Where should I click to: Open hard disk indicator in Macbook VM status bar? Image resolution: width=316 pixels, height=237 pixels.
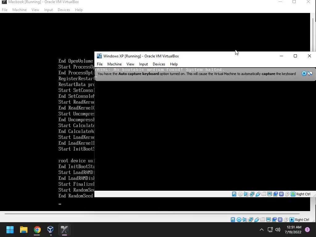click(x=233, y=220)
